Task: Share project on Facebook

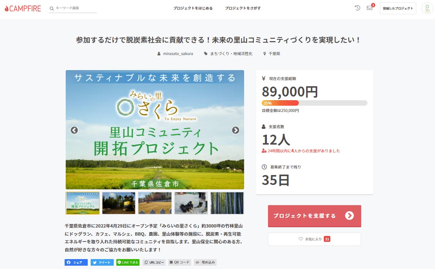Action: pyautogui.click(x=76, y=262)
